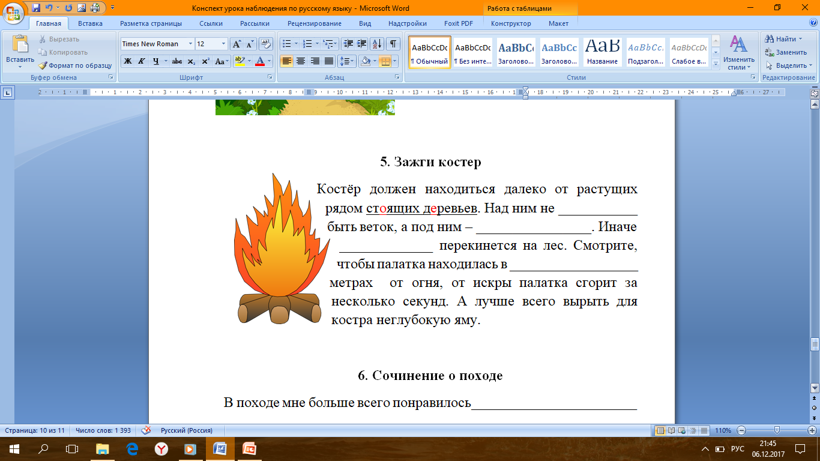The height and width of the screenshot is (461, 820).
Task: Click the vertical scrollbar thumb
Action: coord(815,345)
